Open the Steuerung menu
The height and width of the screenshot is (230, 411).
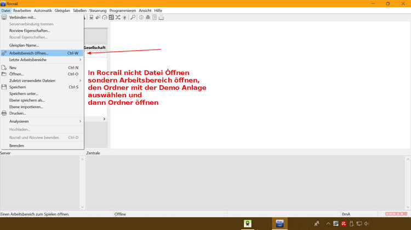(98, 10)
